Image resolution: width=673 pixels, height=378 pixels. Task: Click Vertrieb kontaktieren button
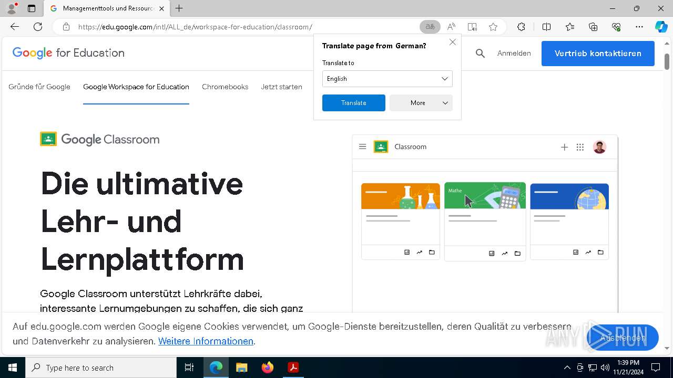coord(598,54)
